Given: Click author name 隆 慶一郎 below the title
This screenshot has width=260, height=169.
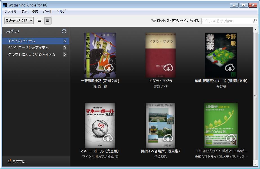Looking at the screenshot, I should click(100, 86).
